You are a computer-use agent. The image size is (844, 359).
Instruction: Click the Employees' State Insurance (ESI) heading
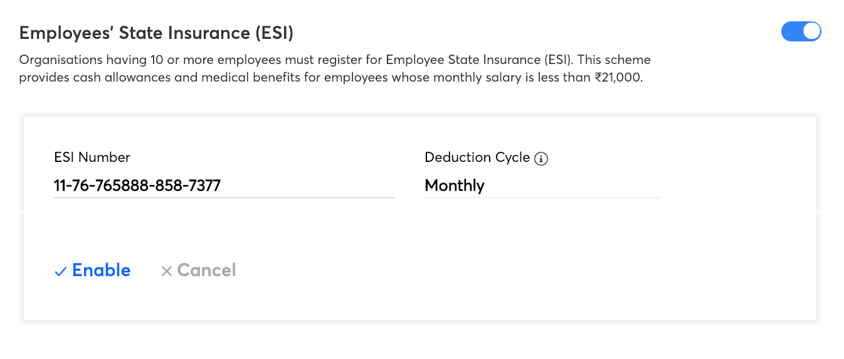click(156, 33)
